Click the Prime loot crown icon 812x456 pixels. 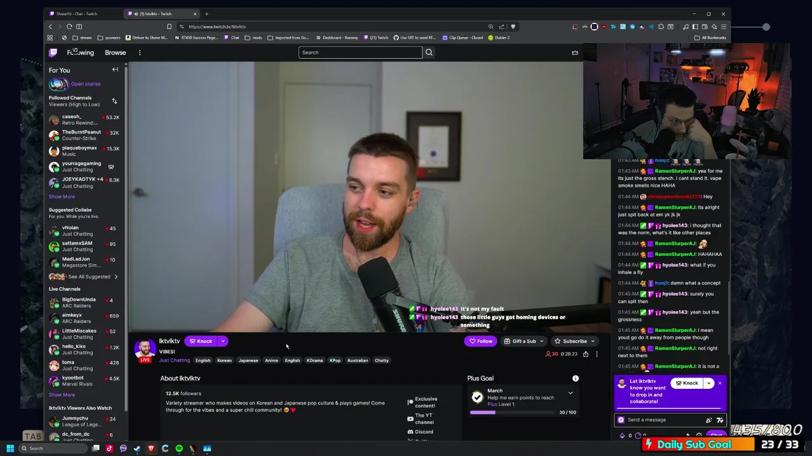coord(575,53)
